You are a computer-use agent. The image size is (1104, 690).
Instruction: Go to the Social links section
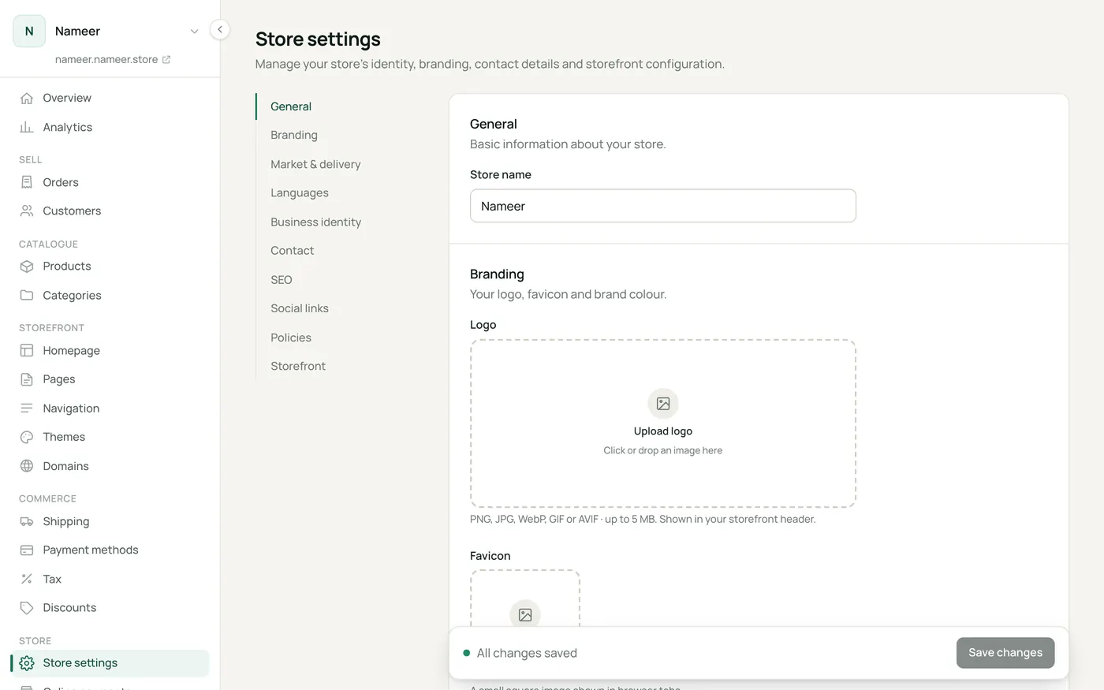pos(300,308)
